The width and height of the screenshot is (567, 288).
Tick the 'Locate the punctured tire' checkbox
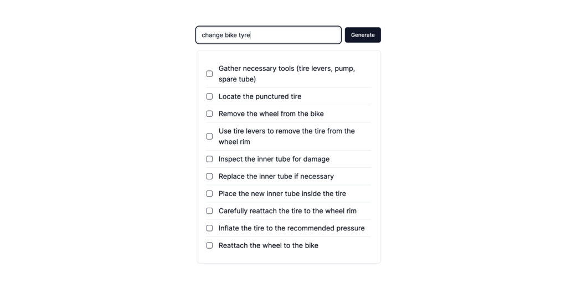tap(209, 96)
